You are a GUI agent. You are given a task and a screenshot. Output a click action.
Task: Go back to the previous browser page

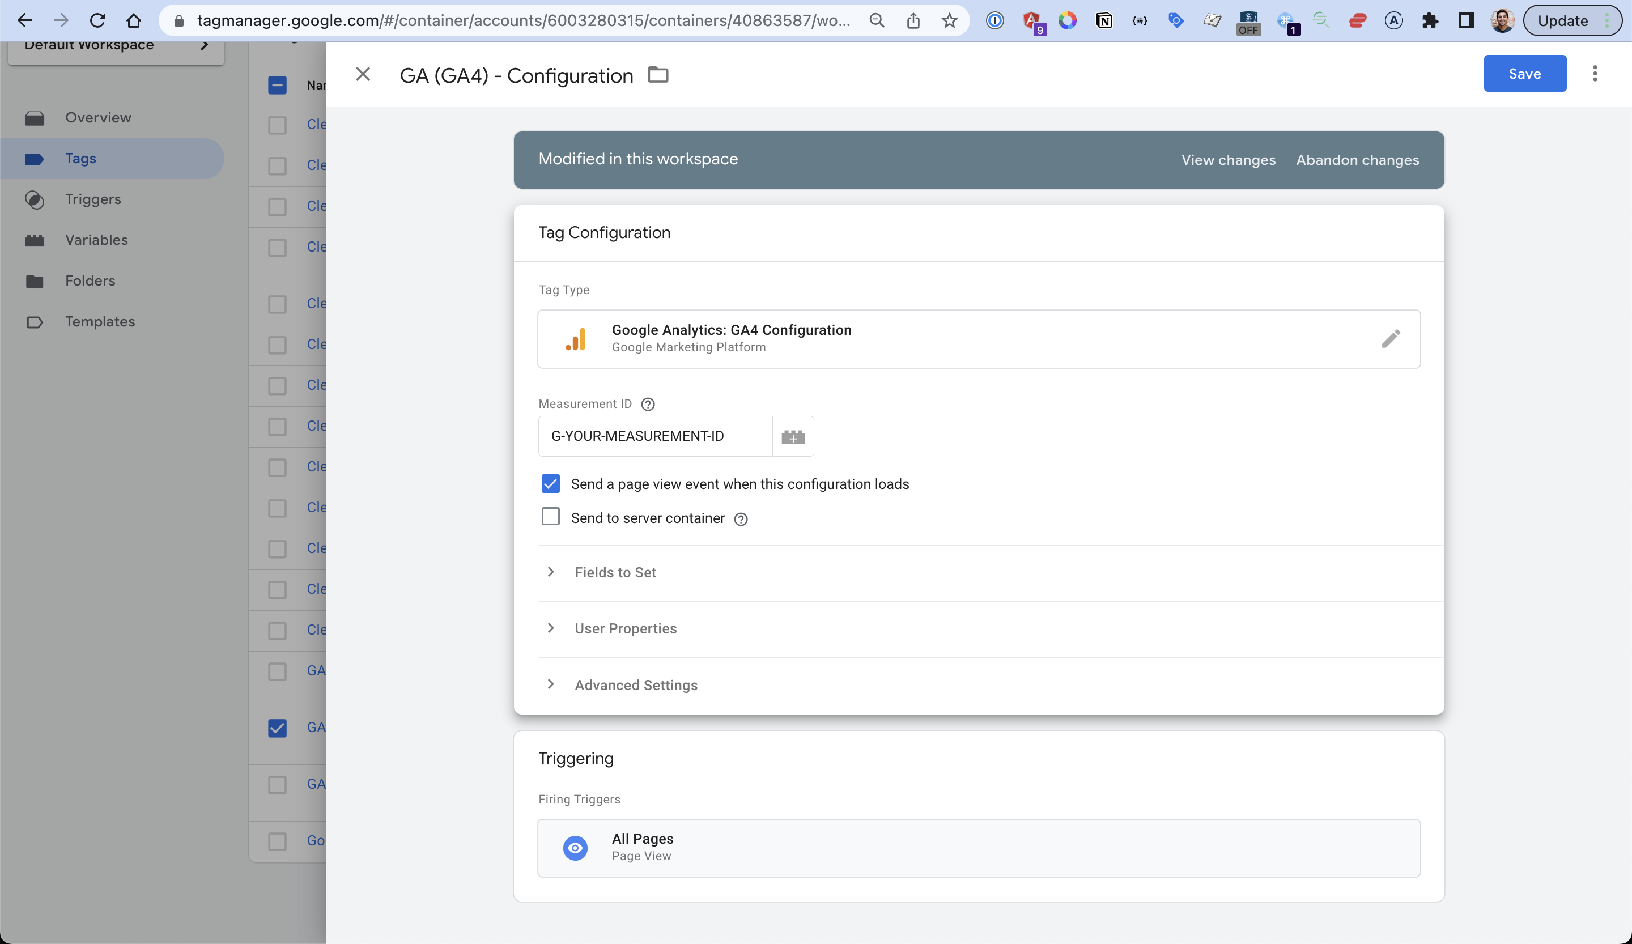point(24,21)
